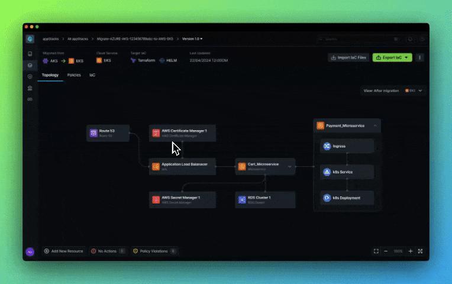Select the Ingress node icon
Image resolution: width=452 pixels, height=284 pixels.
pos(327,146)
